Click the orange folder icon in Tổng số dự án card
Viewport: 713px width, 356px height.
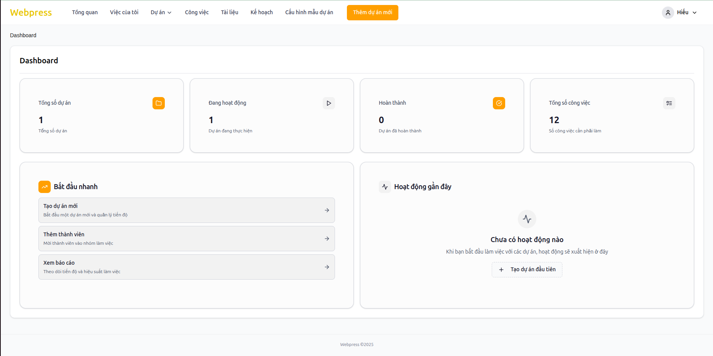coord(158,103)
